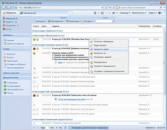Click the 'История версий' green icon
Image resolution: width=167 pixels, height=130 pixels.
coord(5,86)
